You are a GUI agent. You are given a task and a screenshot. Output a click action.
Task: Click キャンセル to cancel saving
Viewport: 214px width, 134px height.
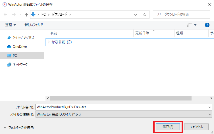(x=196, y=127)
